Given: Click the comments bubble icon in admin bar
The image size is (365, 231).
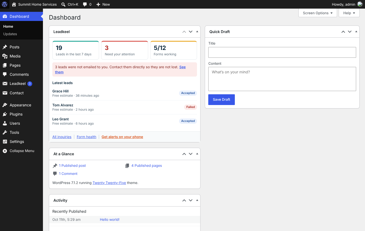Looking at the screenshot, I should click(x=85, y=4).
